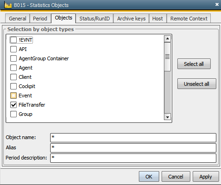Click the object list scrollbar thumb
This screenshot has height=185, width=221.
pos(167,57)
